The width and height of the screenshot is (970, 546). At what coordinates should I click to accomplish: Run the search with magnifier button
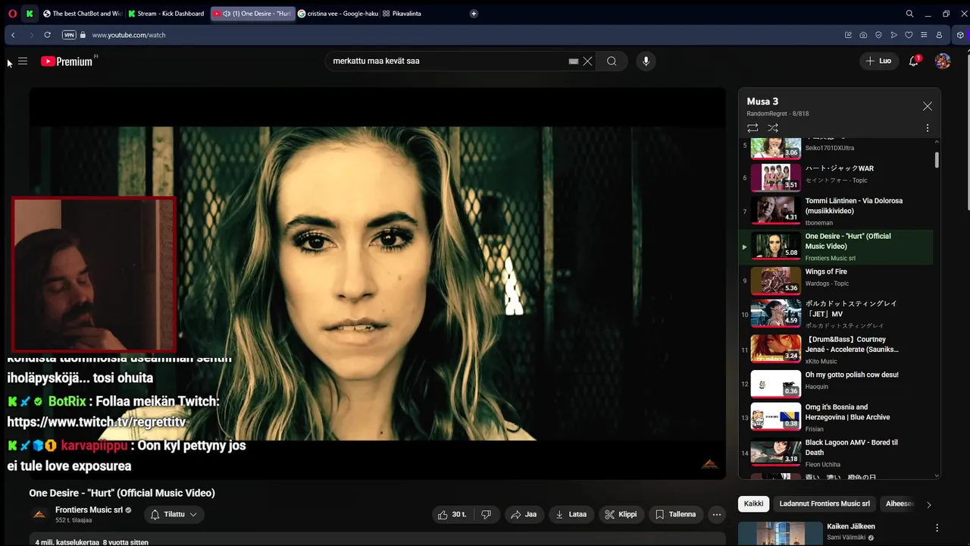click(x=612, y=61)
